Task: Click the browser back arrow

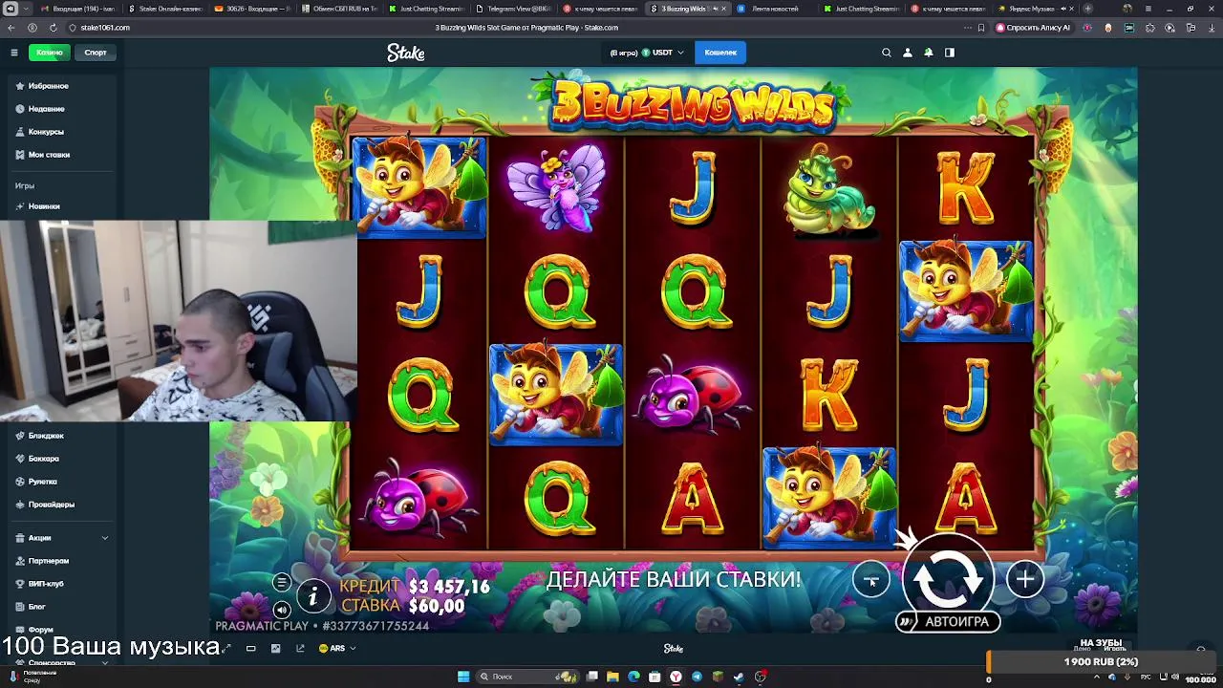Action: (x=12, y=28)
